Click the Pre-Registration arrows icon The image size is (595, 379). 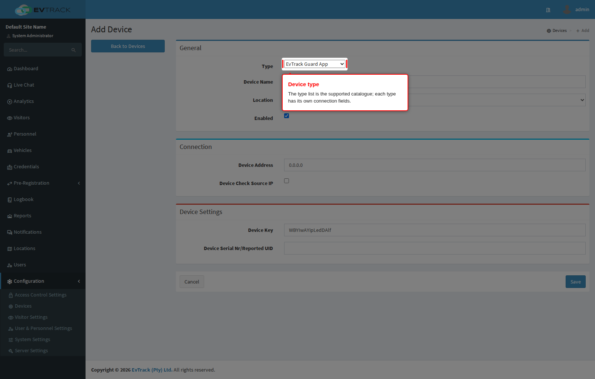pos(10,184)
